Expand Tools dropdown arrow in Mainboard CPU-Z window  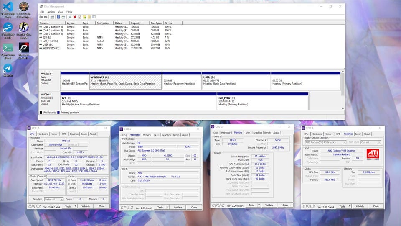[168, 207]
